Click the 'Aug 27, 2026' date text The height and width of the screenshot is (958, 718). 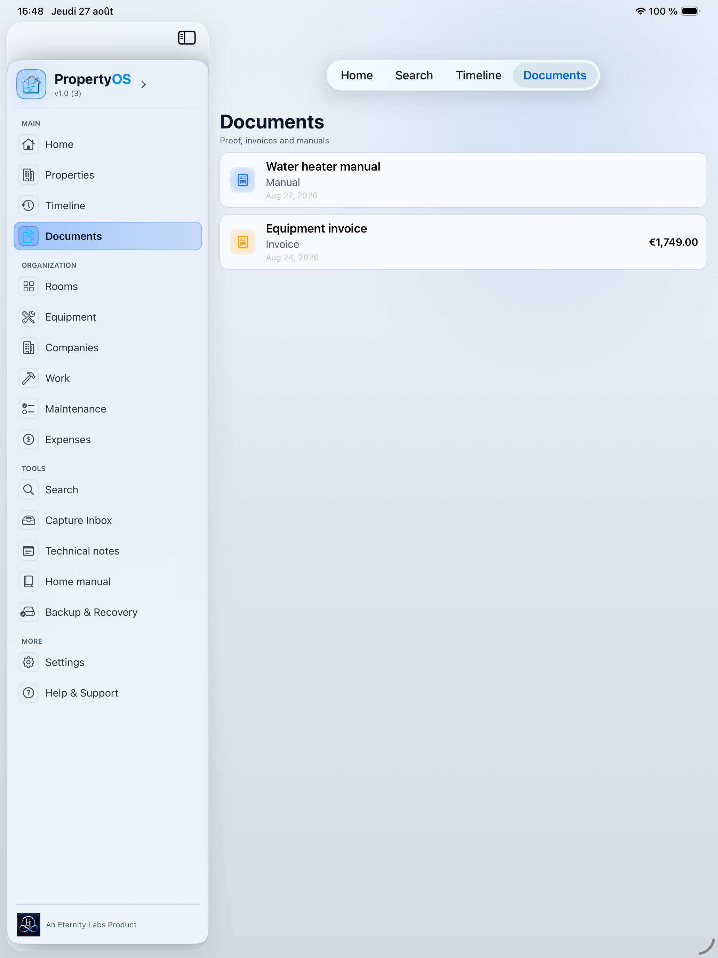[x=292, y=196]
